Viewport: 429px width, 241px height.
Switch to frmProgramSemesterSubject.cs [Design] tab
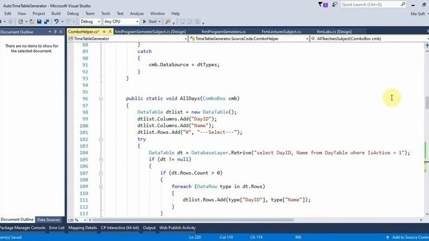click(150, 31)
